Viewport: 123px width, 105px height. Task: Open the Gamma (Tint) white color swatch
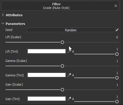46,75
